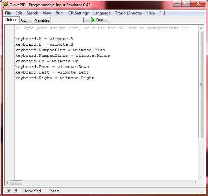Click the horizontal scrollbar left arrow
The height and width of the screenshot is (196, 208).
click(7, 183)
